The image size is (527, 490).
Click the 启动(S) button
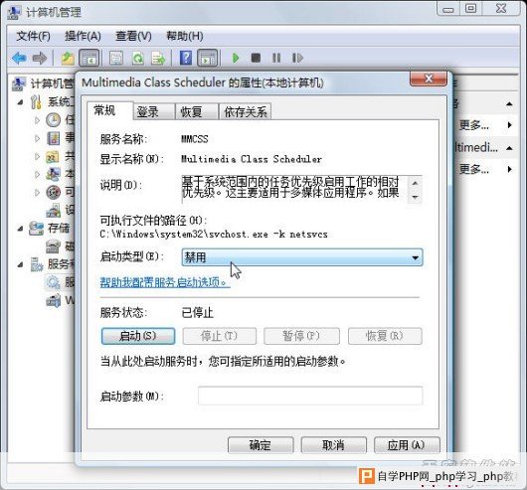coord(138,336)
